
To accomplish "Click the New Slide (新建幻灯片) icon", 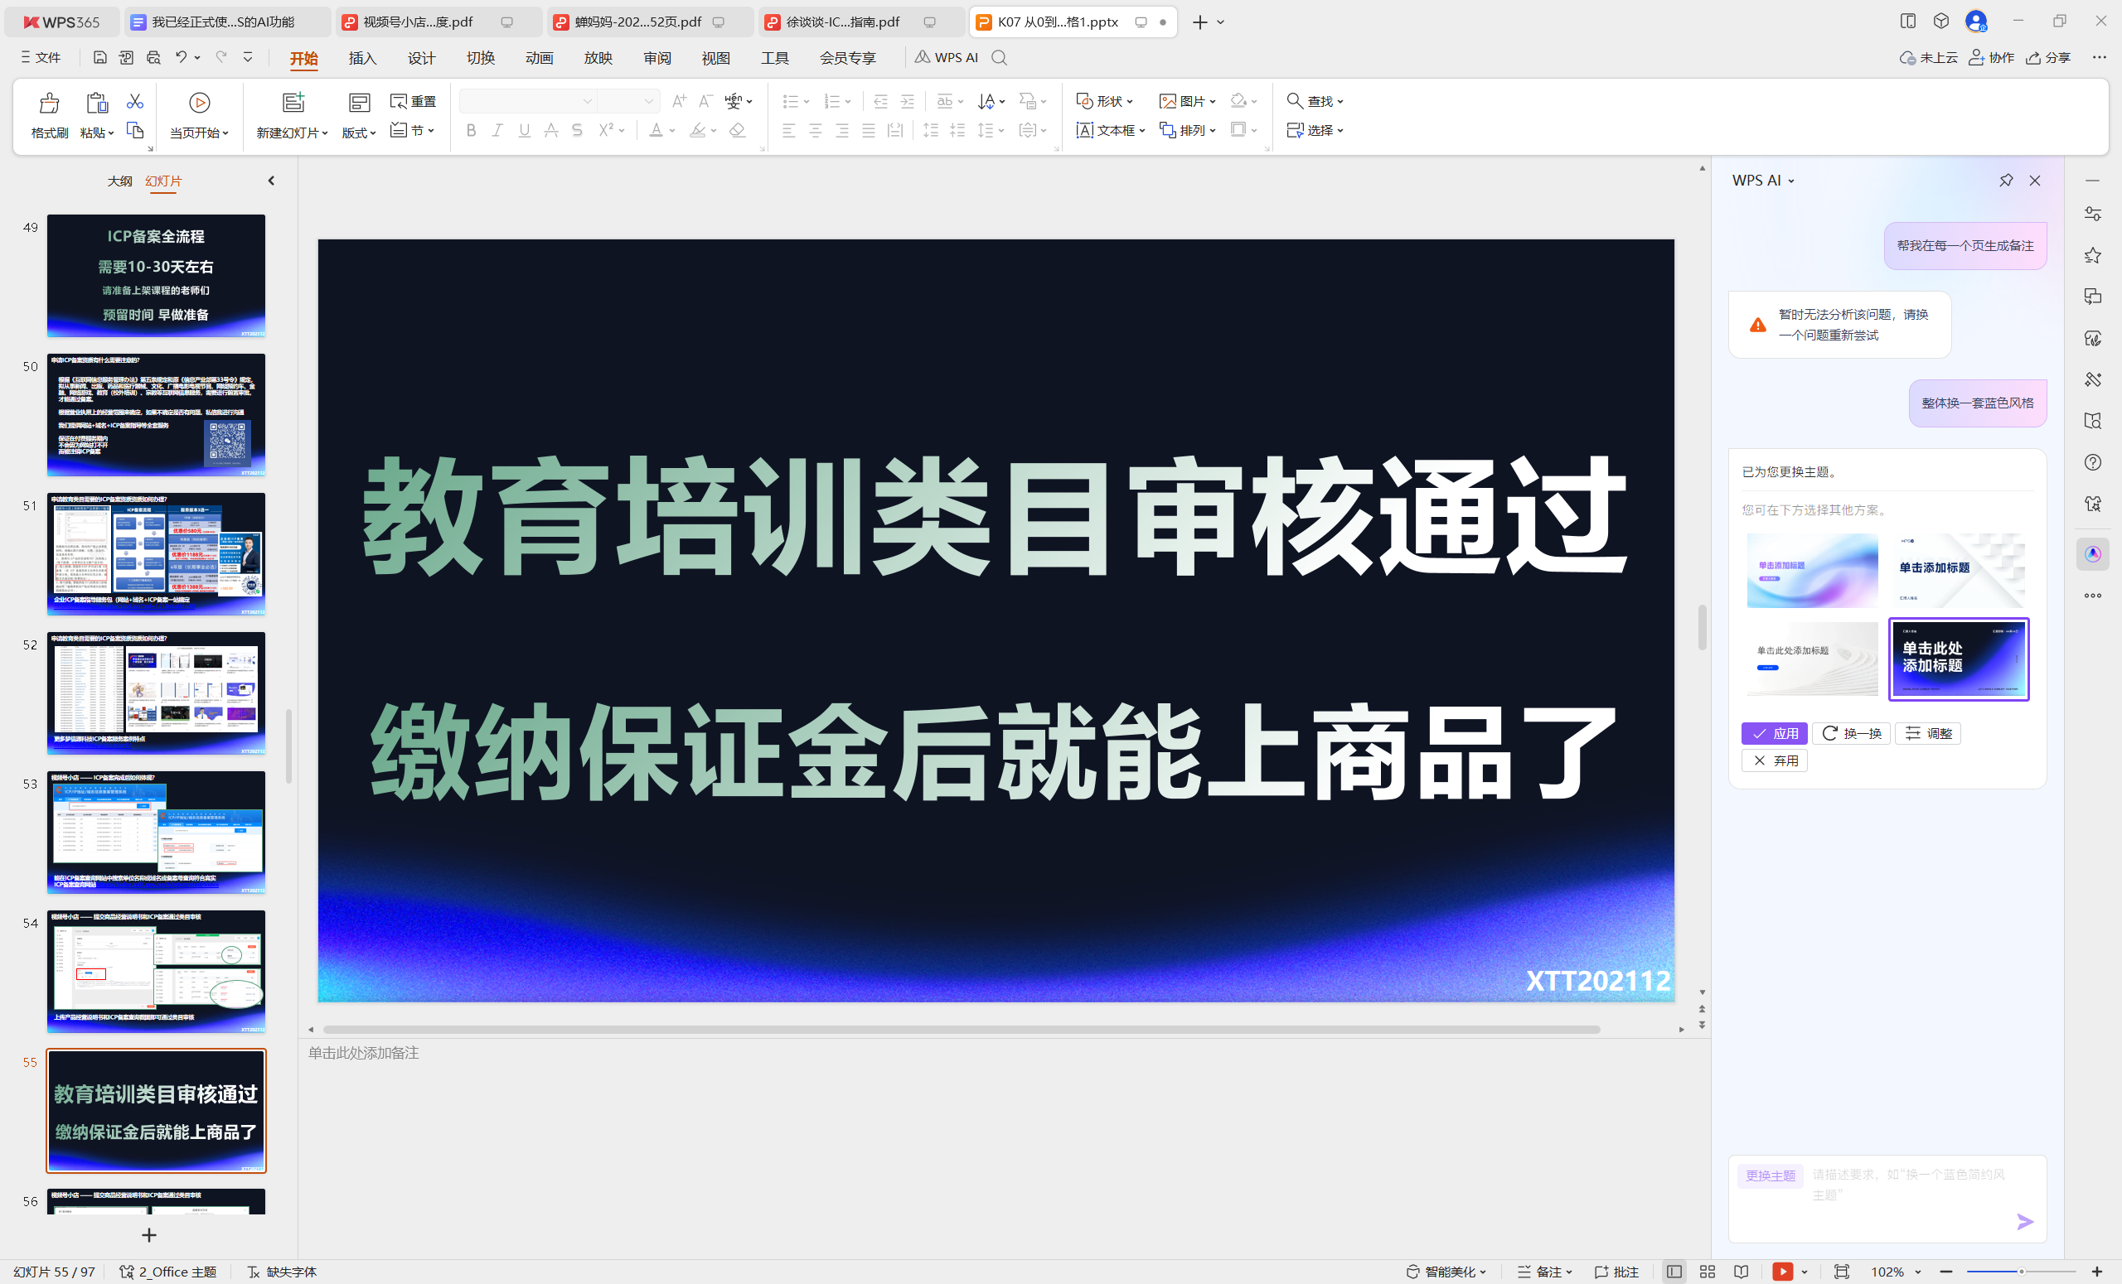I will coord(293,104).
